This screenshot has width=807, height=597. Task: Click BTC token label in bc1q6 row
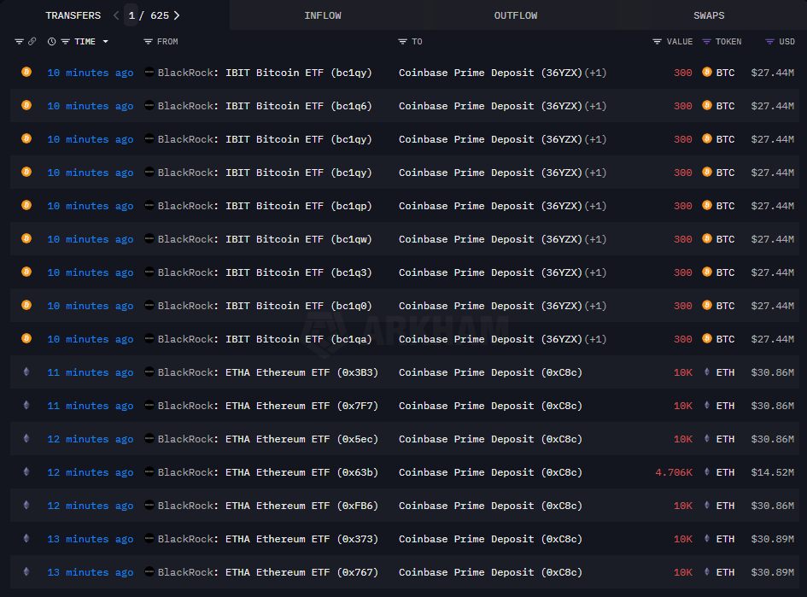pyautogui.click(x=725, y=106)
